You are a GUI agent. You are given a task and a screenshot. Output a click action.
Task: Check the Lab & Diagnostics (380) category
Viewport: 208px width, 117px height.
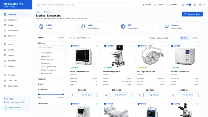(x=39, y=67)
